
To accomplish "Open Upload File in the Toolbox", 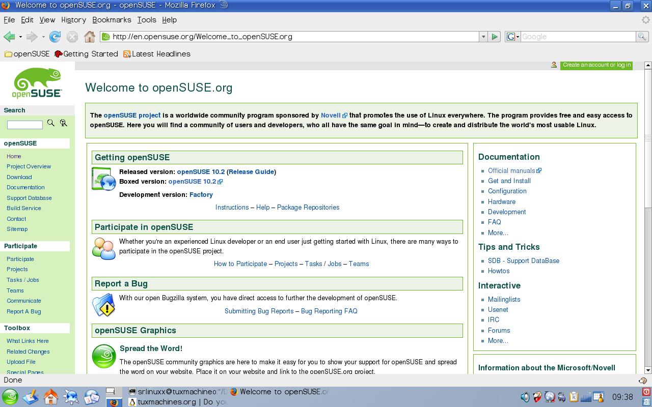I will pos(21,362).
